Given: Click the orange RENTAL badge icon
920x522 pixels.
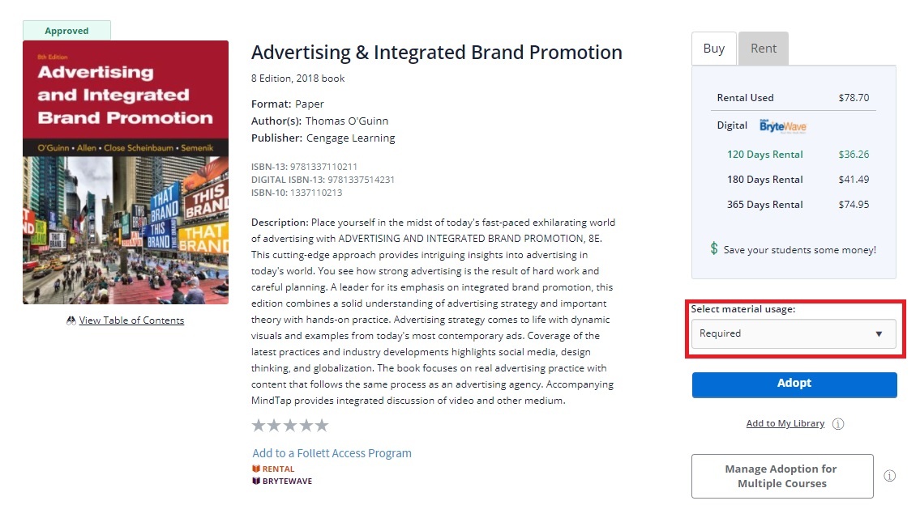Looking at the screenshot, I should tap(256, 469).
